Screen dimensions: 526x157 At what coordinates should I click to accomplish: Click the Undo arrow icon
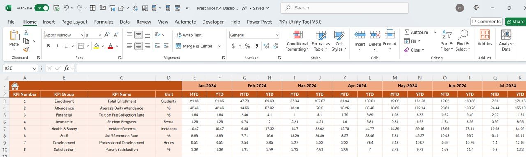tap(67, 8)
